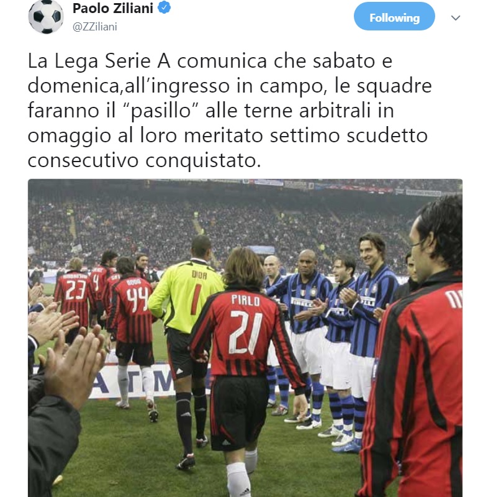Click the blue verified badge
478x497 pixels.
pos(164,7)
